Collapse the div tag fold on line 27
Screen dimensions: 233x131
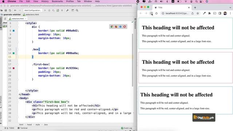(18, 102)
